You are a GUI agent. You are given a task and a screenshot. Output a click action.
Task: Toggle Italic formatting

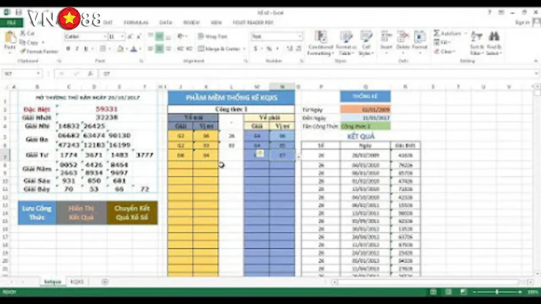click(77, 49)
